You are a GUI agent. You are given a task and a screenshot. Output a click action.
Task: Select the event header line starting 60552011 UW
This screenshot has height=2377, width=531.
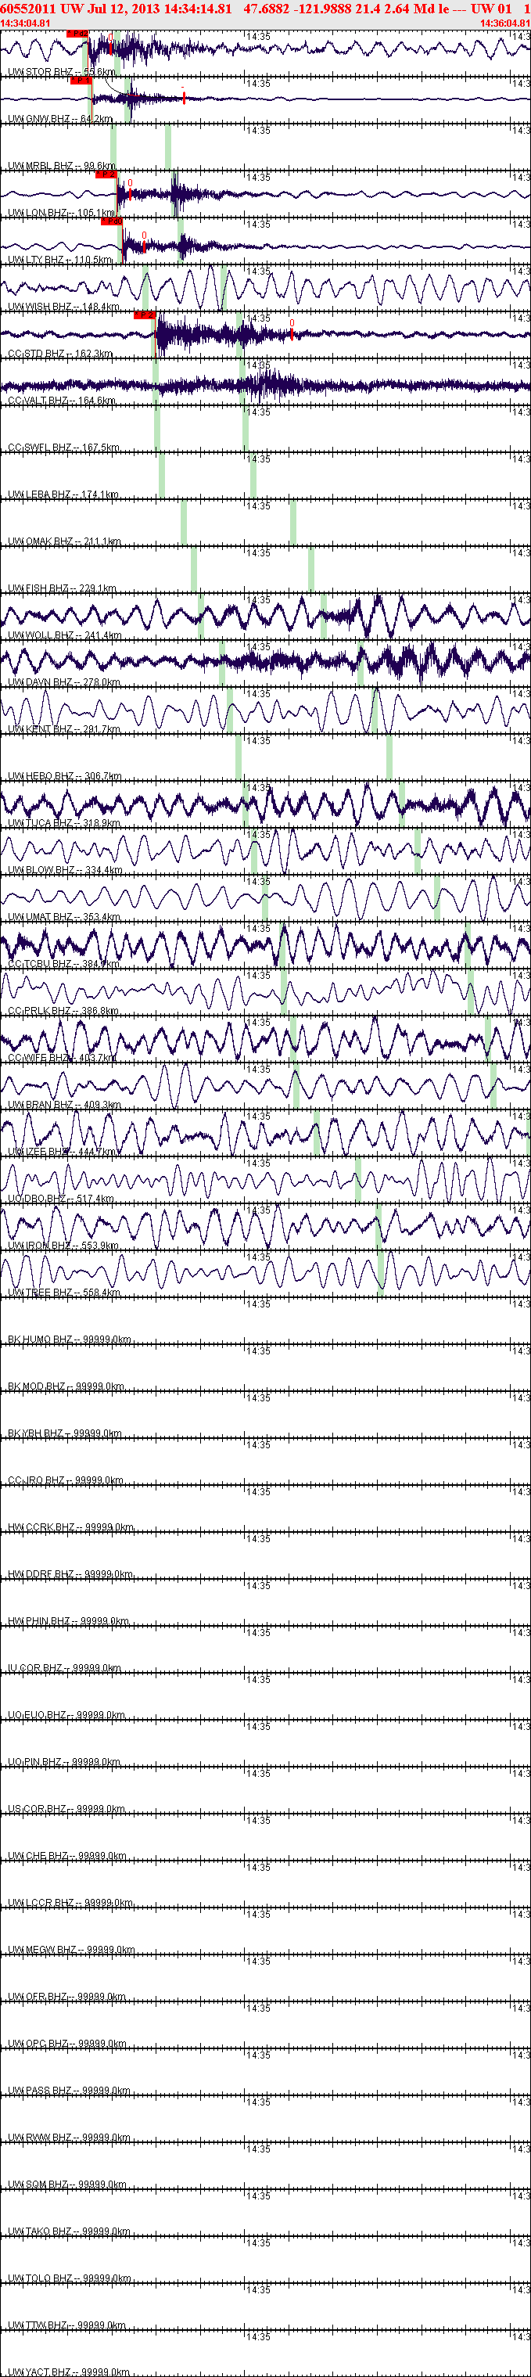pos(266,9)
